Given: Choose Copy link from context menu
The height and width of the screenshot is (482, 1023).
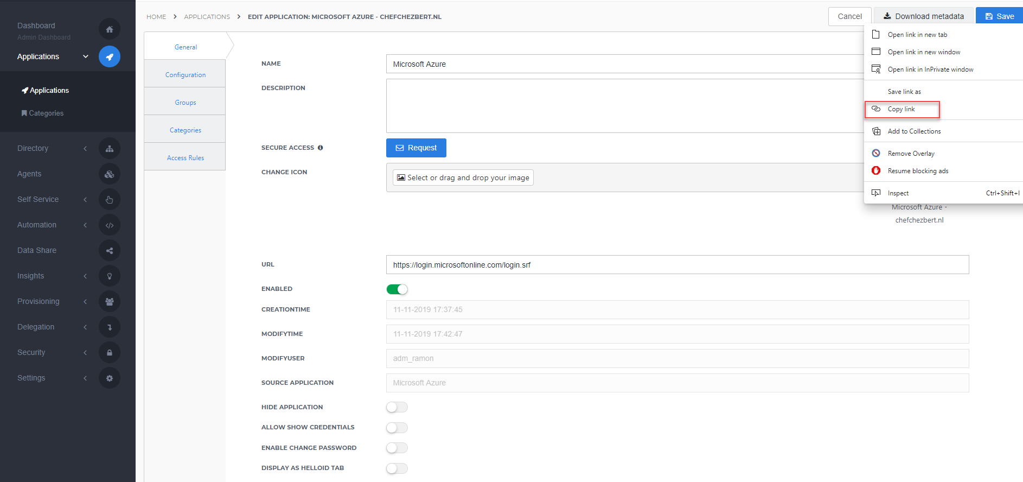Looking at the screenshot, I should click(x=902, y=109).
